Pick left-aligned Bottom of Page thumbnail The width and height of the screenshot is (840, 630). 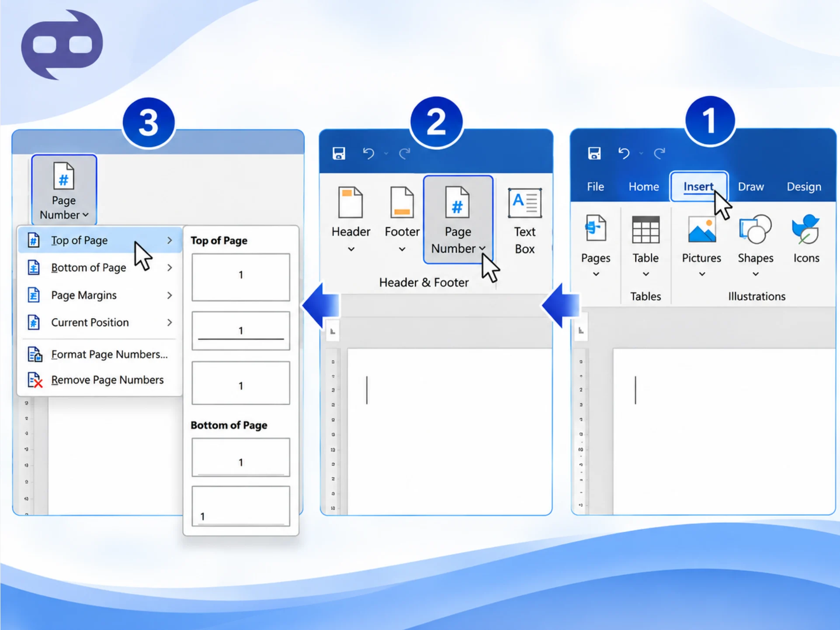pyautogui.click(x=241, y=506)
